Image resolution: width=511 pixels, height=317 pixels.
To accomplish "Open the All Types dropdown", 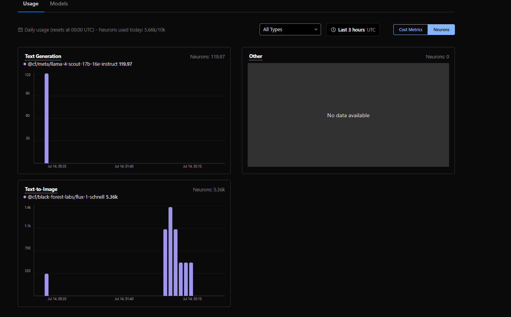I will [290, 30].
